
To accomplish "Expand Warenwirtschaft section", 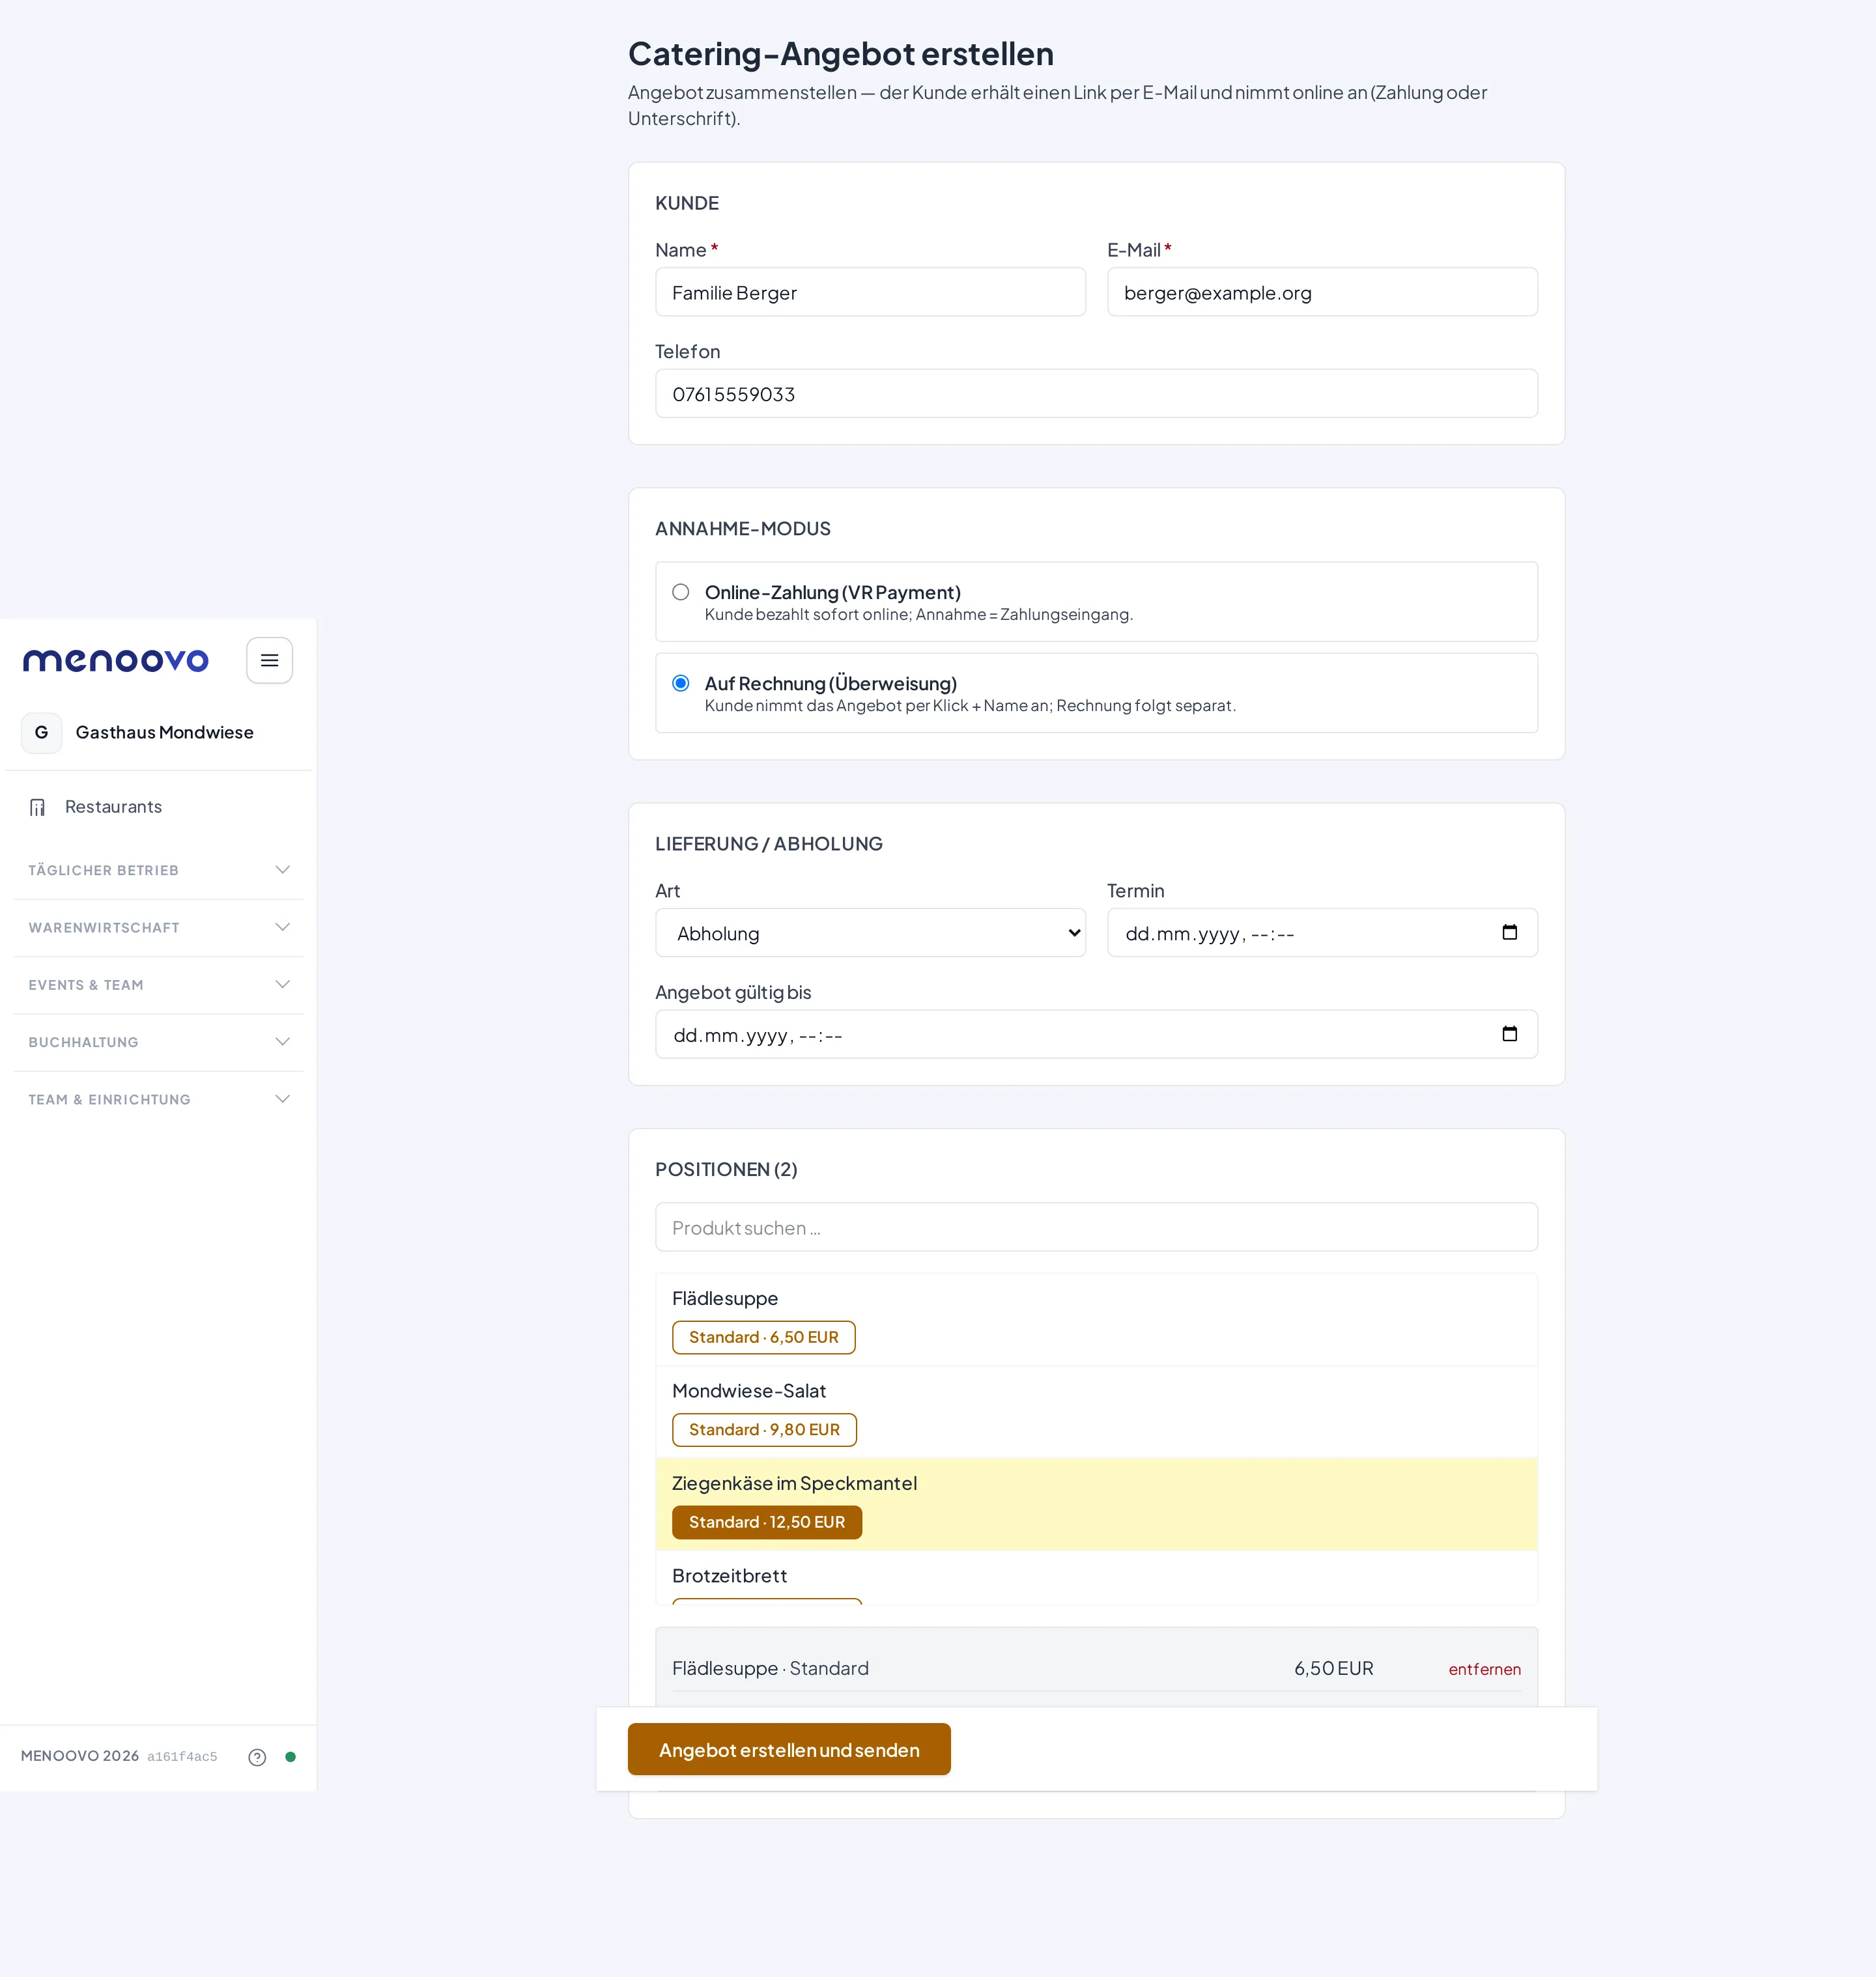I will 159,927.
